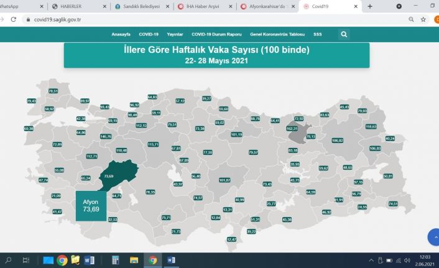Go to COVID-19 Durum Raporu page
The image size is (439, 268).
[x=216, y=34]
